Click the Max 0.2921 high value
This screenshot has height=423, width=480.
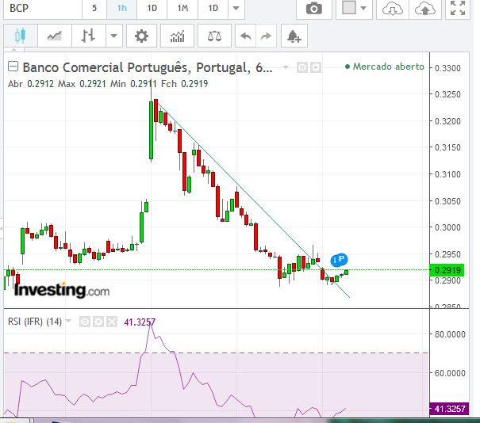click(x=82, y=84)
